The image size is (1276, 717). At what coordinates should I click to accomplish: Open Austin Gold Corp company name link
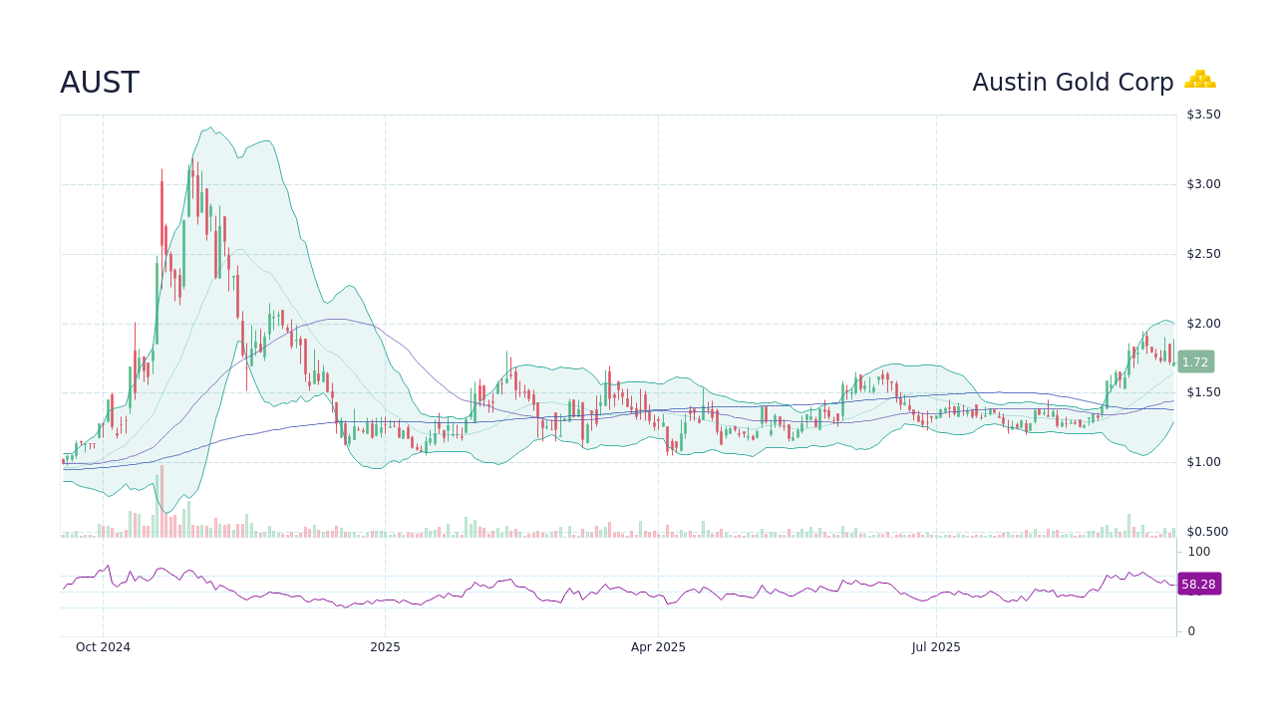[x=1073, y=82]
